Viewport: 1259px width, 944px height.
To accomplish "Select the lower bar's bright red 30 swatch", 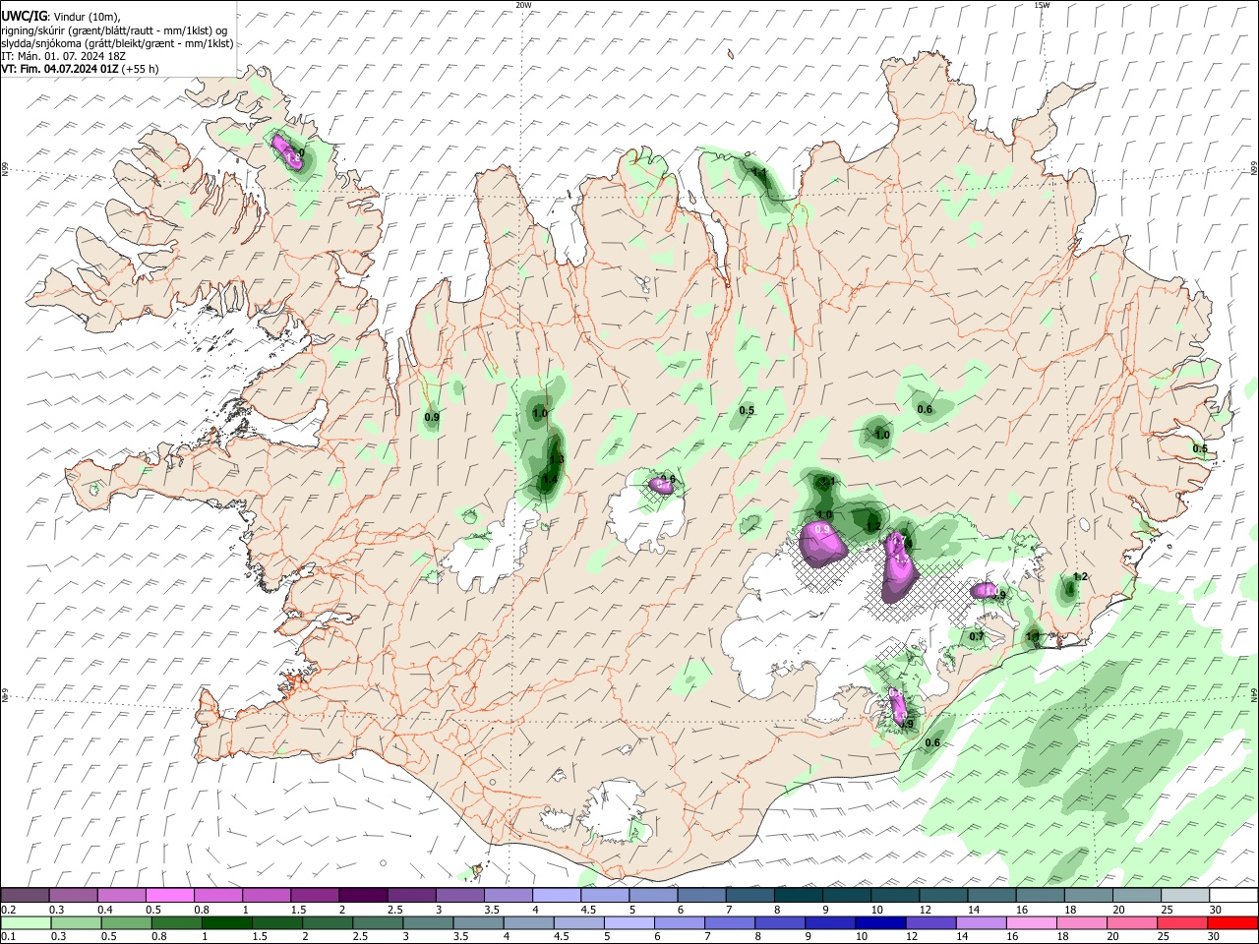I will [1230, 922].
